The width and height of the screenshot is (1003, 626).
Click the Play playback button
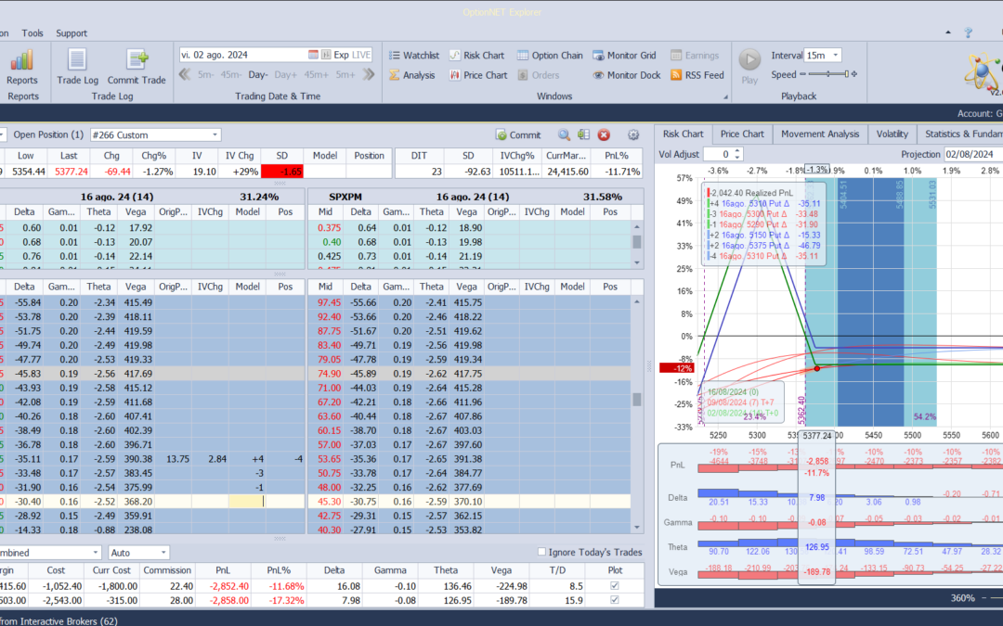tap(749, 67)
